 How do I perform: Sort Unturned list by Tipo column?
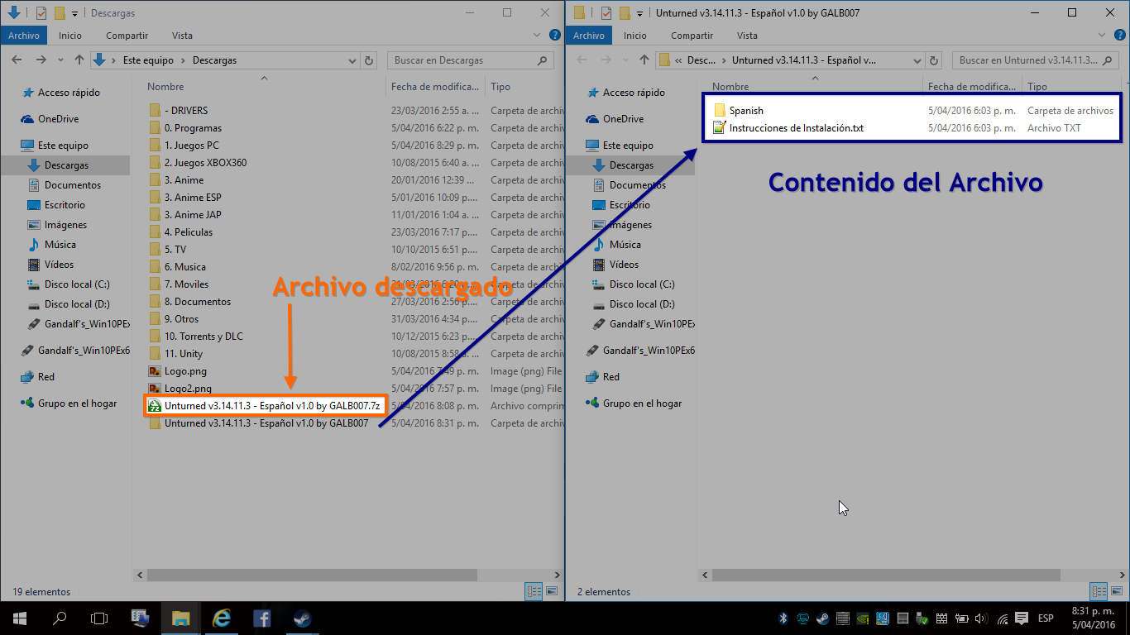tap(1037, 87)
